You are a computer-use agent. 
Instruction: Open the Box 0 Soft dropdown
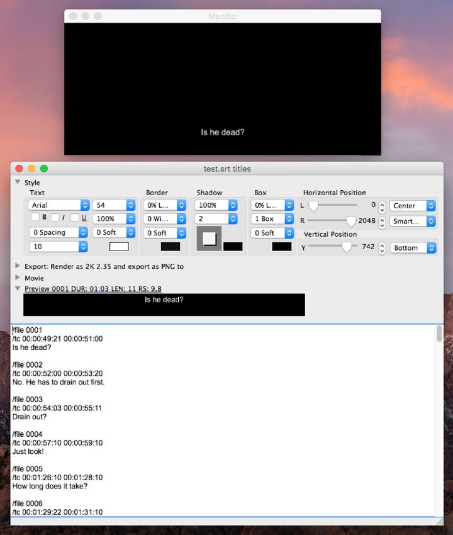(x=272, y=233)
